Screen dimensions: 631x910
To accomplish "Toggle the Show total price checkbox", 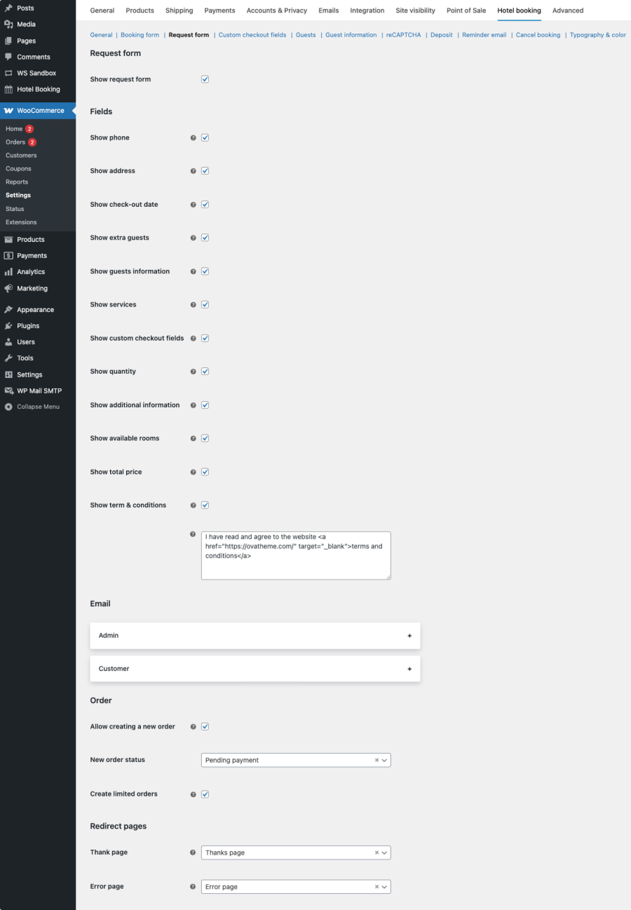I will (205, 472).
